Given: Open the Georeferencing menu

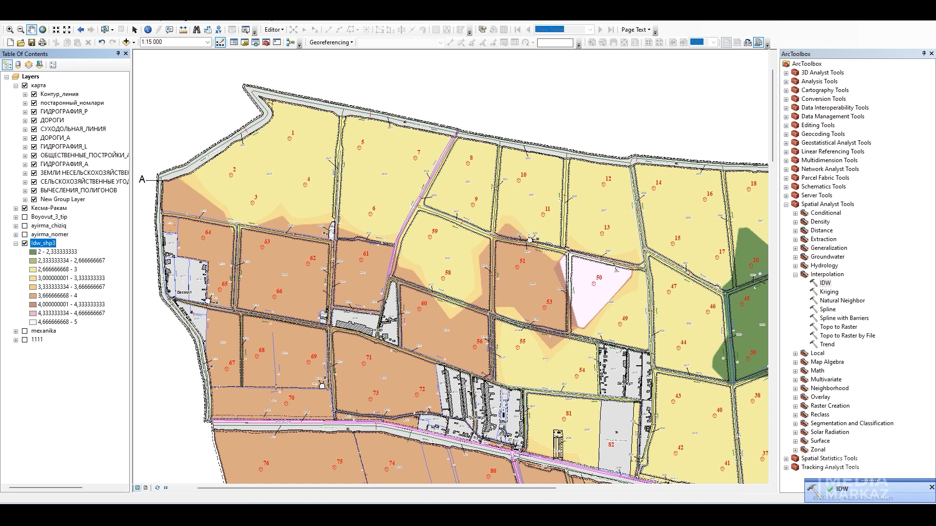Looking at the screenshot, I should click(331, 42).
